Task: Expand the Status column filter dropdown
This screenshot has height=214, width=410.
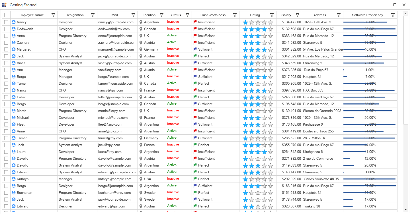Action: [x=187, y=15]
